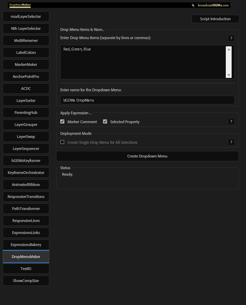Image resolution: width=246 pixels, height=305 pixels.
Task: Uncheck the Selected Property checkbox
Action: pos(105,121)
